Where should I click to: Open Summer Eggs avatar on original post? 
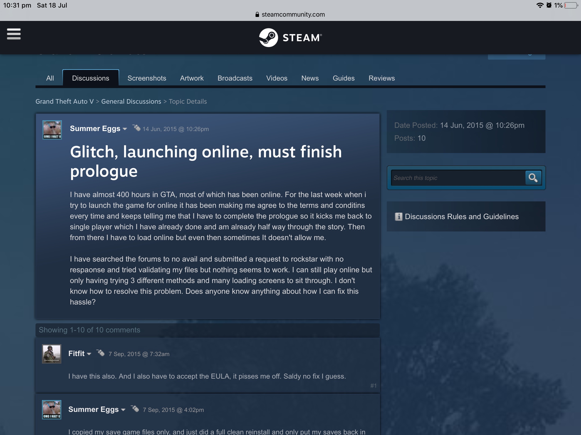point(52,130)
